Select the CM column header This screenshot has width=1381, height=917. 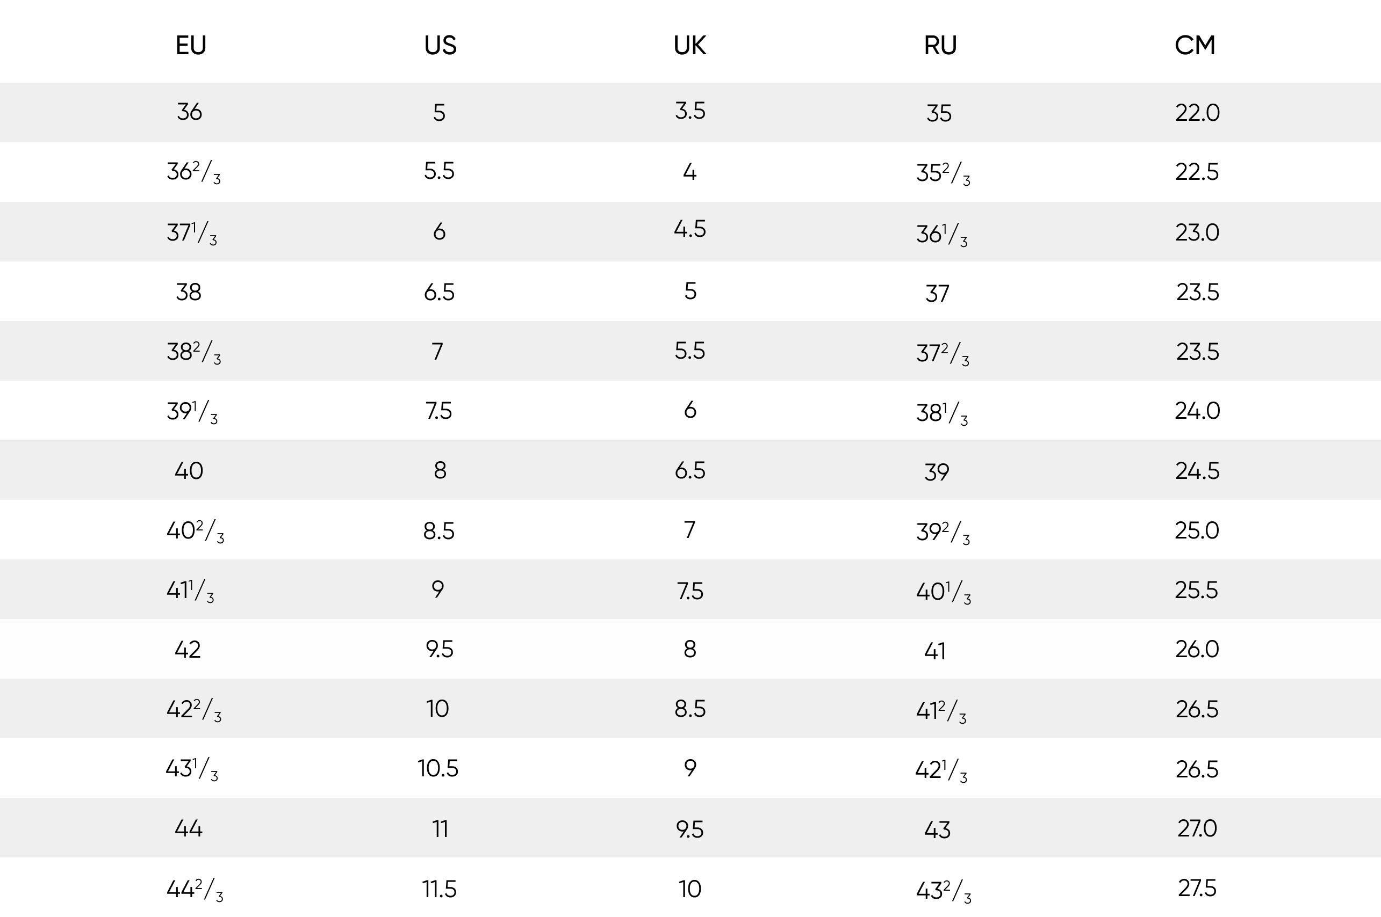1195,45
